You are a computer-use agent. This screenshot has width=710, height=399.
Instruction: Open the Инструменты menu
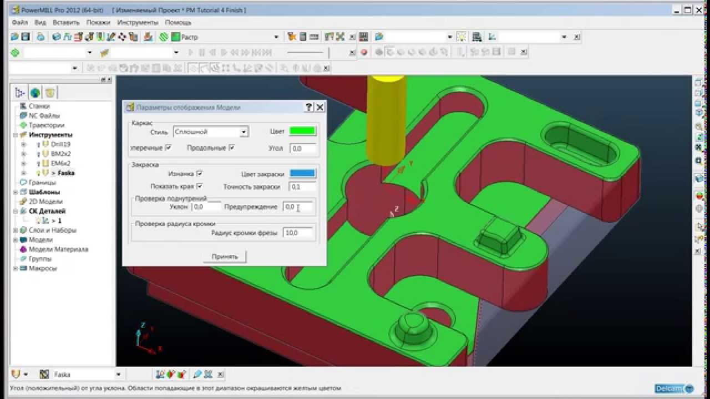point(138,23)
